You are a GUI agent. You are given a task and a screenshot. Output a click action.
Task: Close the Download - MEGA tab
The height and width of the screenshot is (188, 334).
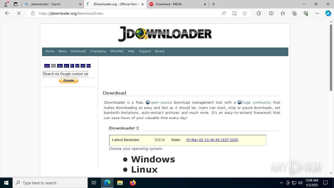coord(205,4)
